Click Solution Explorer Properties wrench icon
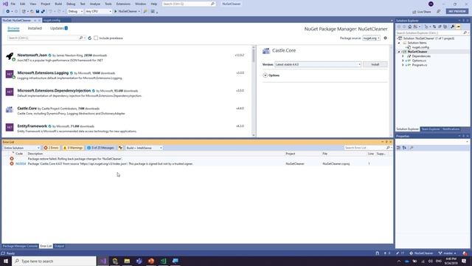Image resolution: width=472 pixels, height=266 pixels. (x=452, y=27)
